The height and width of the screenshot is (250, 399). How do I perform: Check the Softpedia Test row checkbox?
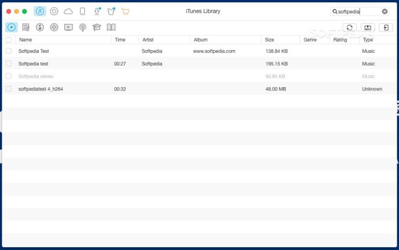pos(9,51)
